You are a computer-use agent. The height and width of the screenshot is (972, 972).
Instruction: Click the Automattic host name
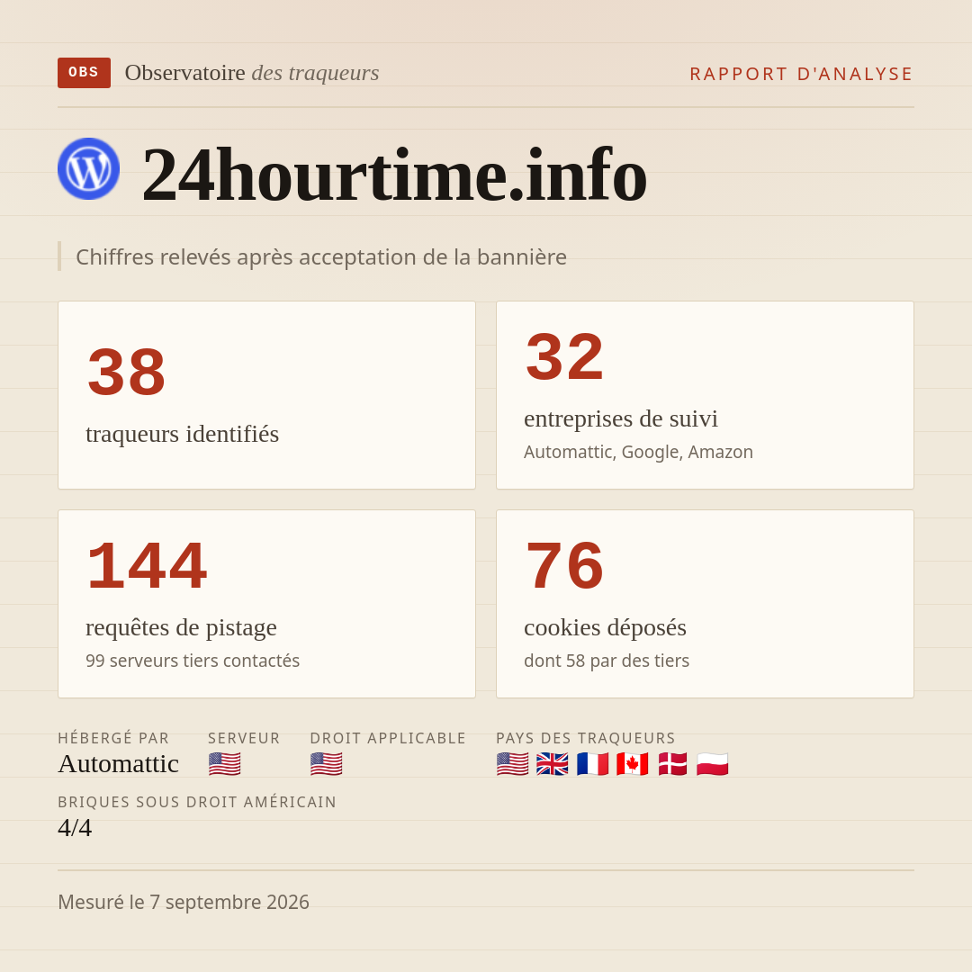point(119,764)
